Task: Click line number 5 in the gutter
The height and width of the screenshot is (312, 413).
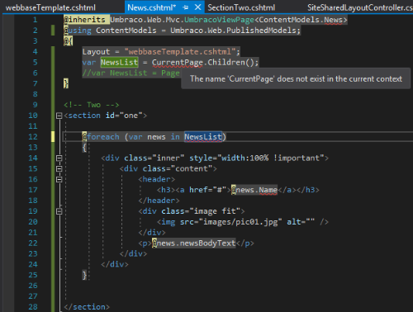Action: click(x=36, y=63)
